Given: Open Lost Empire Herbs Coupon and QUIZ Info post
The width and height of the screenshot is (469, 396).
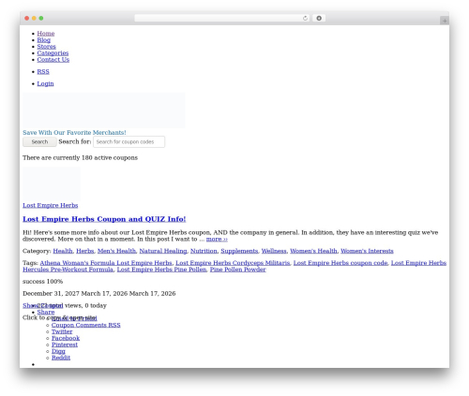Looking at the screenshot, I should pyautogui.click(x=104, y=219).
